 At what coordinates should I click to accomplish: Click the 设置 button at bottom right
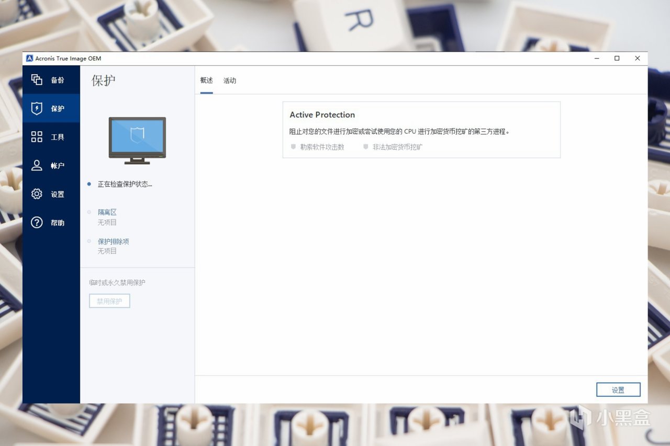click(x=618, y=390)
